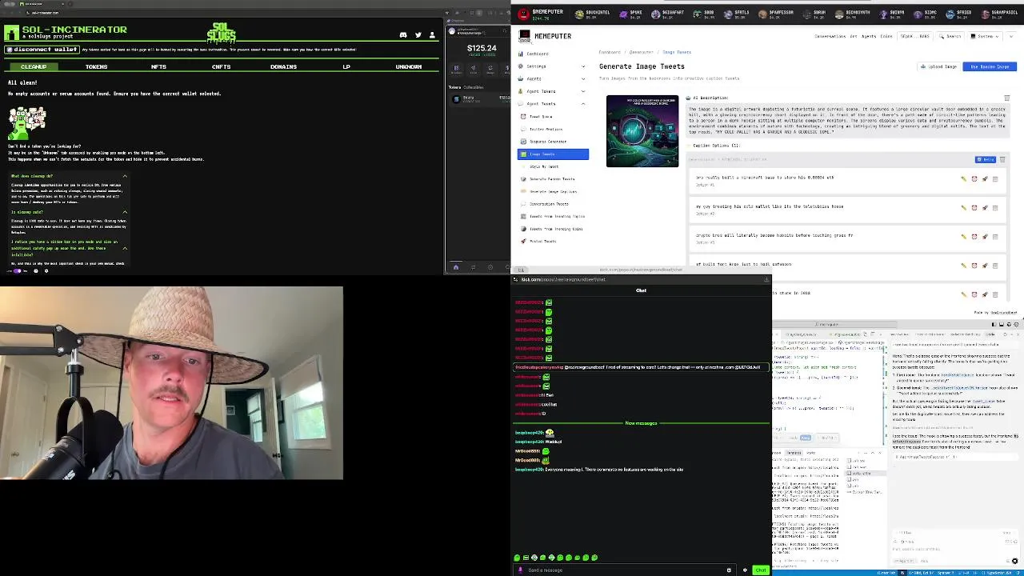Click Search in Memeputer top bar
This screenshot has width=1024, height=576.
pyautogui.click(x=952, y=36)
